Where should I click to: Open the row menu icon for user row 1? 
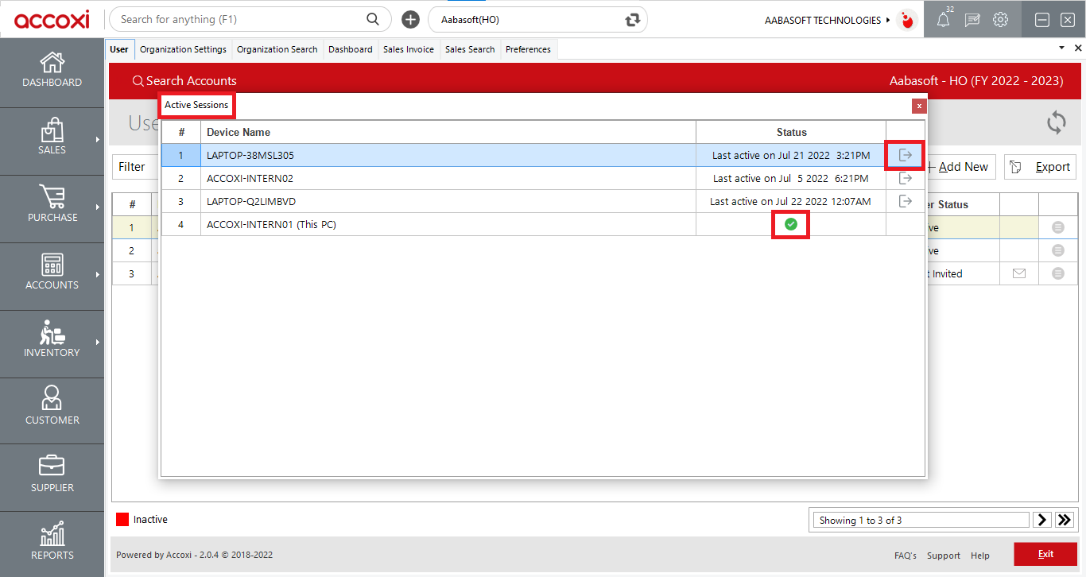(x=1058, y=227)
